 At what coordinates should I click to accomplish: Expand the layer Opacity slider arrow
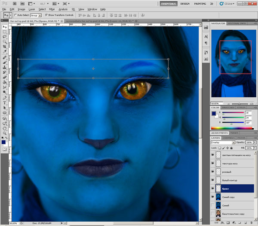[x=255, y=142]
